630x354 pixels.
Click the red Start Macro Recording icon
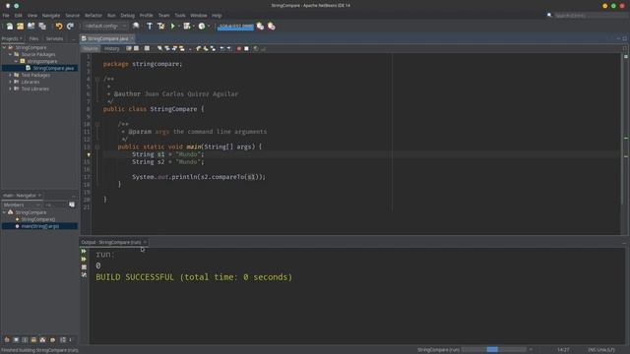coord(238,48)
